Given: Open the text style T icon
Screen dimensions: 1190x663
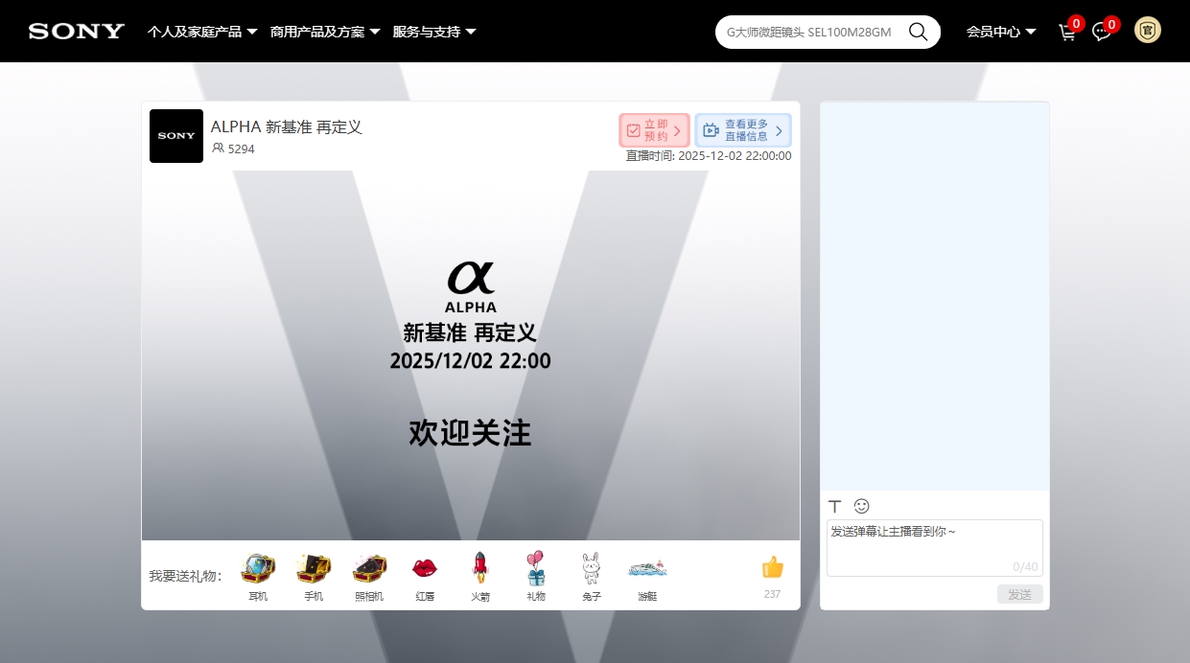Looking at the screenshot, I should (x=834, y=506).
